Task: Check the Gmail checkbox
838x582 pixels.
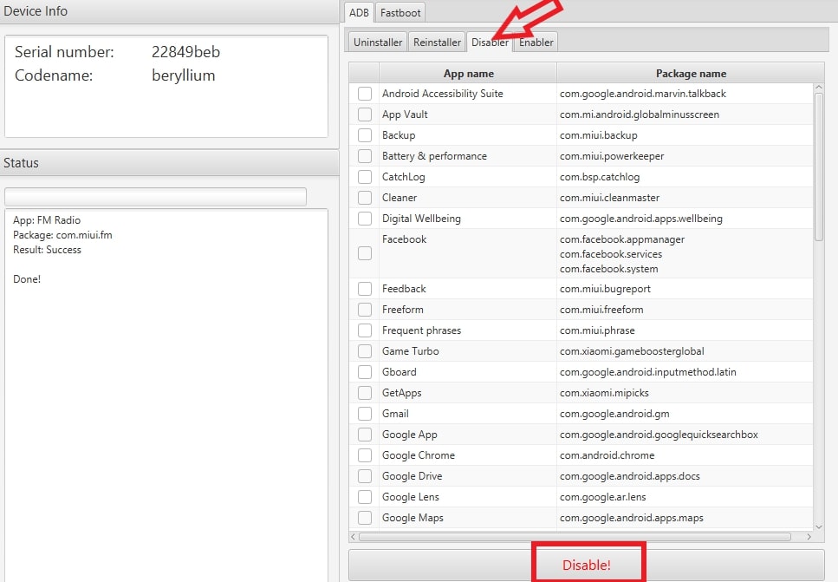Action: (365, 414)
